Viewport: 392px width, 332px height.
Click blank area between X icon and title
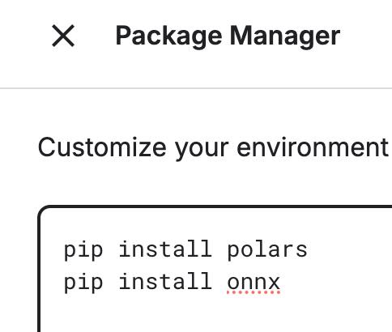(95, 36)
